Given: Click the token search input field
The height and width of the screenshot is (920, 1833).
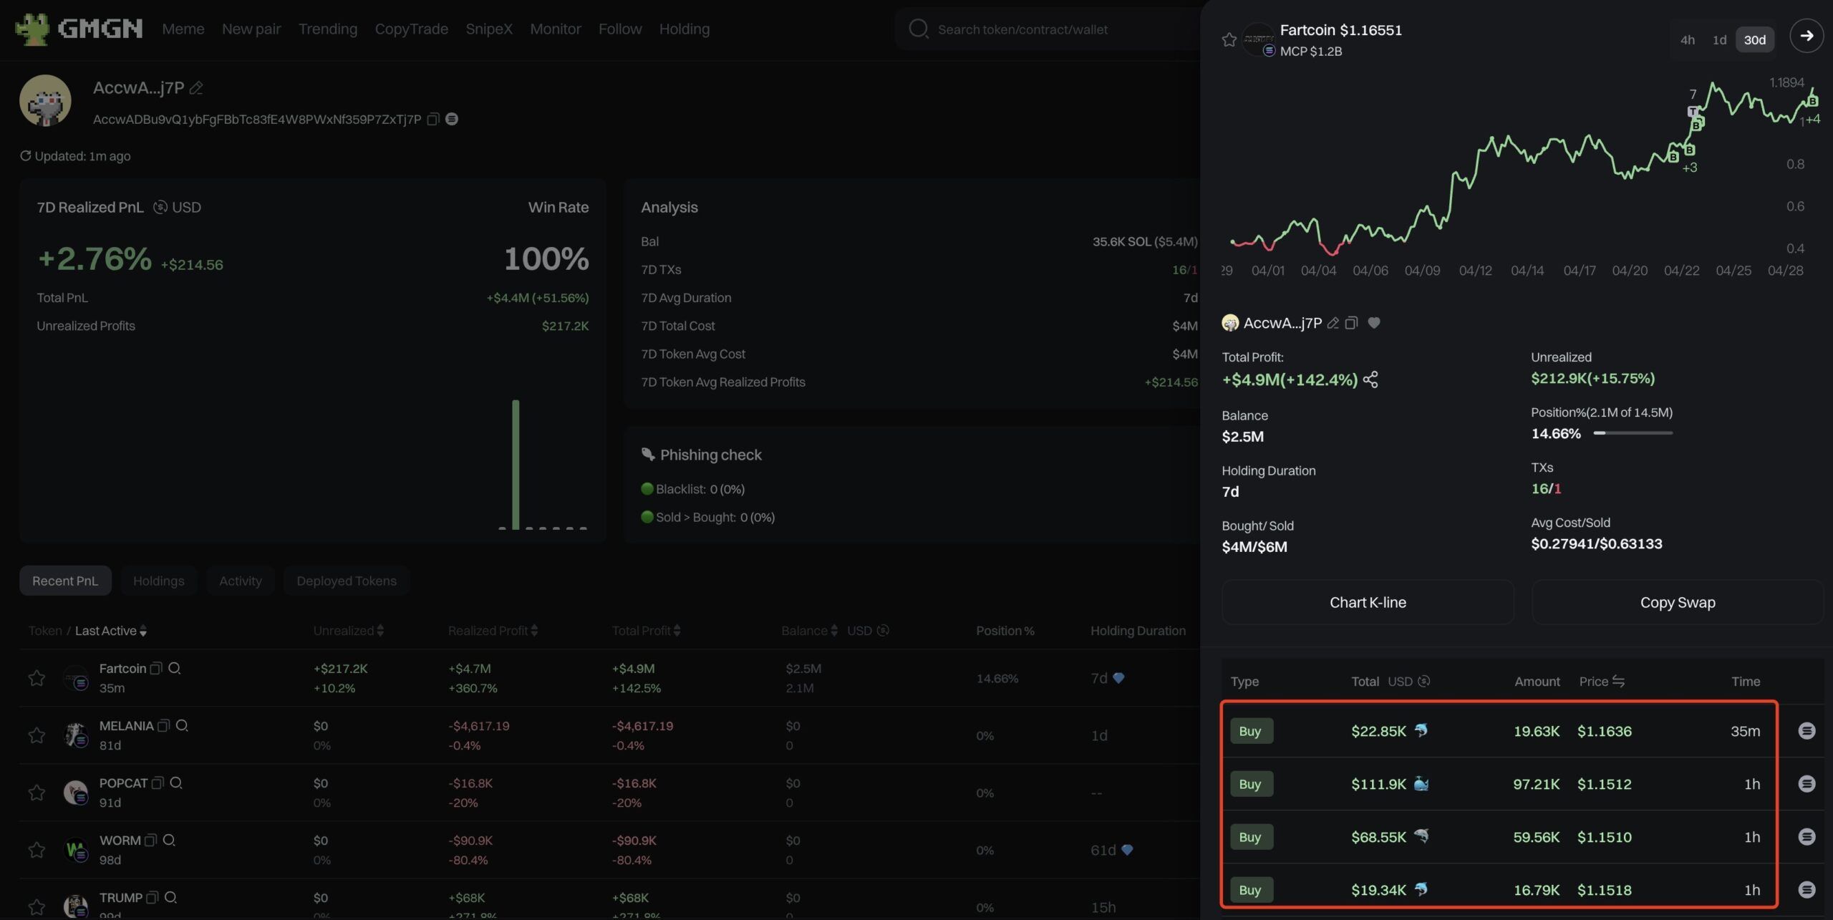Looking at the screenshot, I should [1045, 29].
